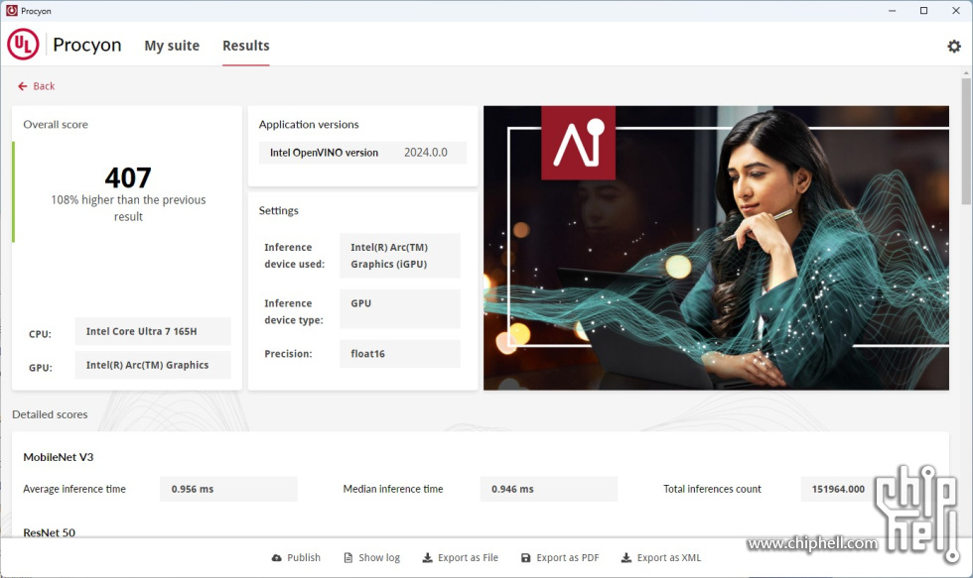Go Back to previous page

point(36,86)
